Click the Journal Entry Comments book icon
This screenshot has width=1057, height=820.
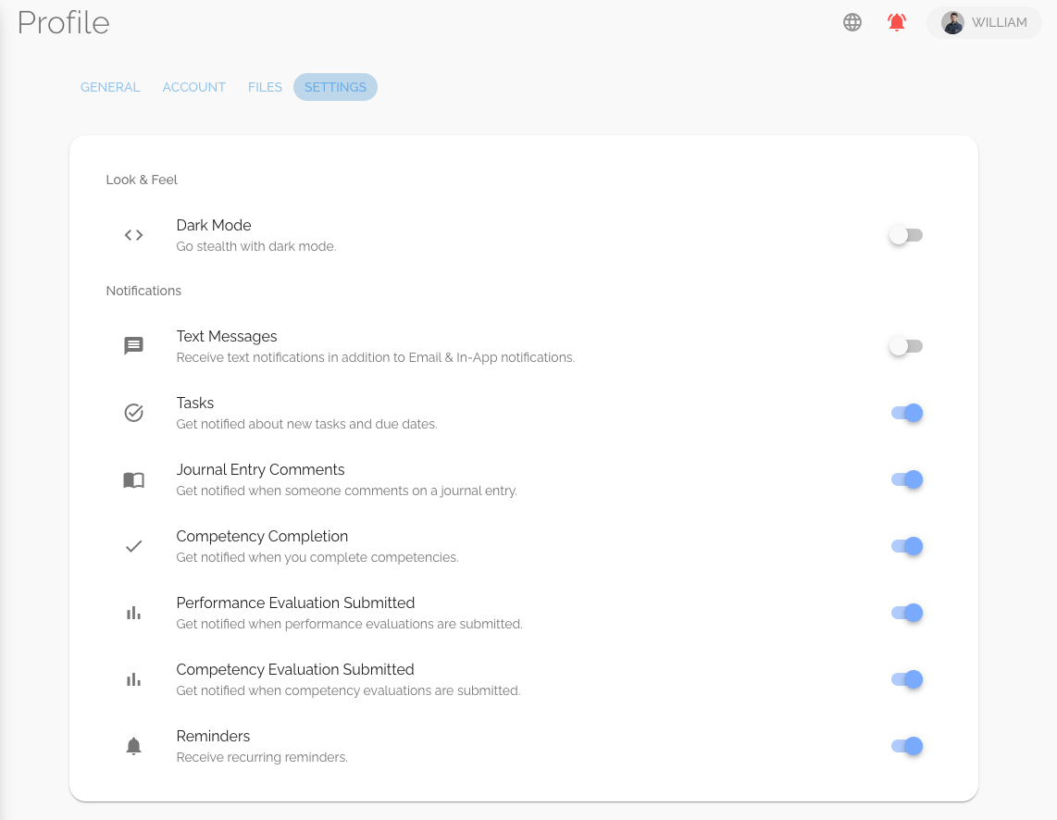click(x=133, y=479)
